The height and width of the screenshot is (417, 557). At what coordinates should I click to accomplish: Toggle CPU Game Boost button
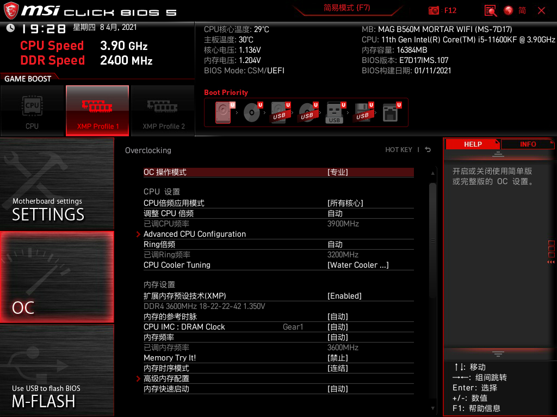(x=32, y=111)
